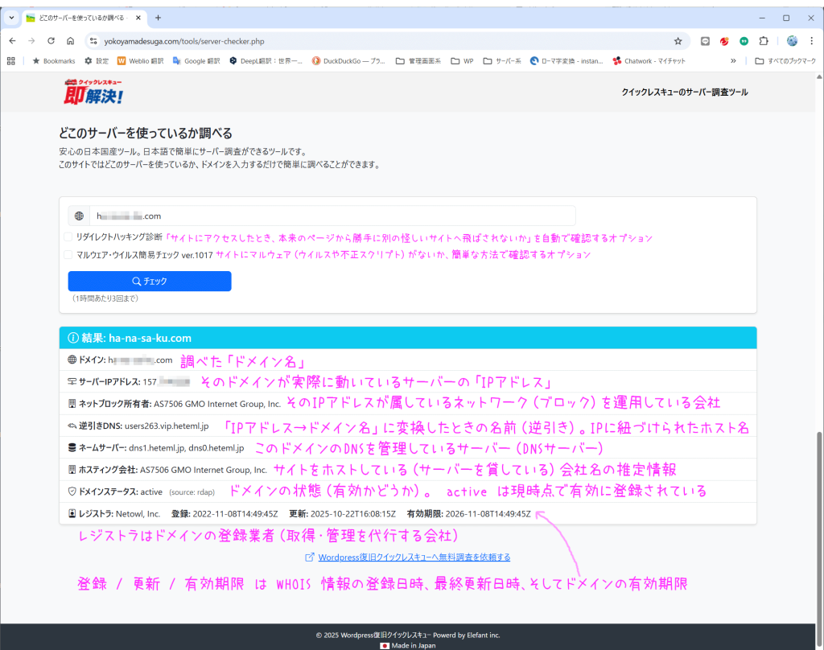Enable マルウェア・ウイルス簡易チェック checkbox

(68, 254)
